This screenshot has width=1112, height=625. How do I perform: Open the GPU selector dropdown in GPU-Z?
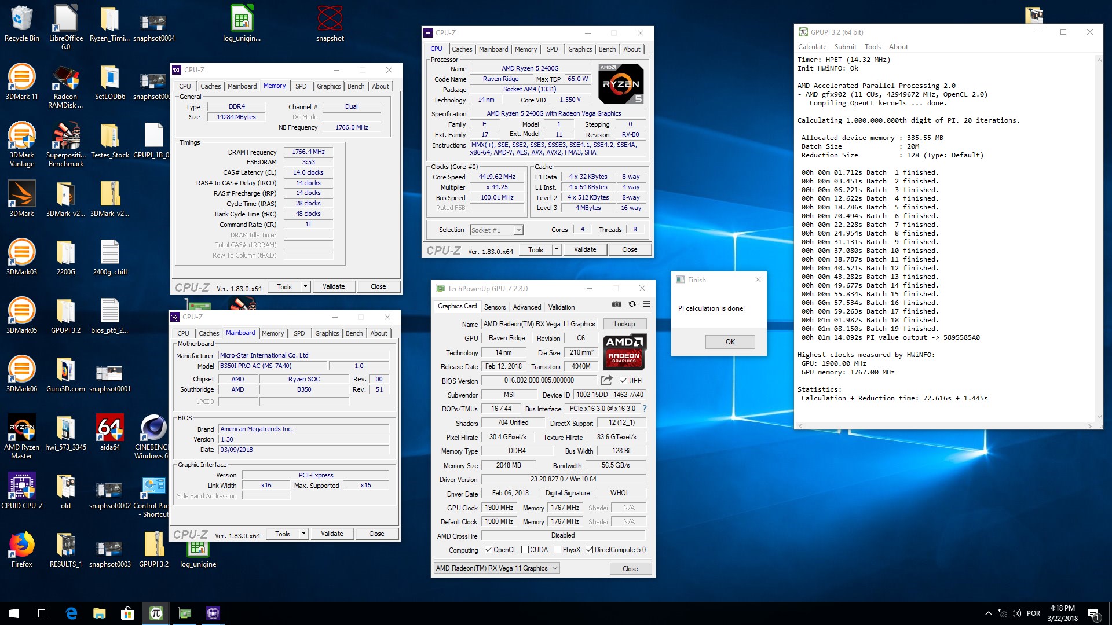pyautogui.click(x=496, y=568)
